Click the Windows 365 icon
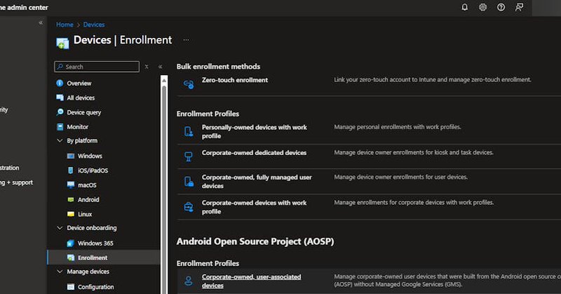561x294 pixels. pos(71,243)
